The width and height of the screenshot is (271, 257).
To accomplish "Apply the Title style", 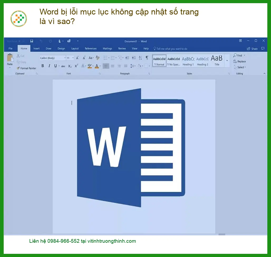I will 217,61.
